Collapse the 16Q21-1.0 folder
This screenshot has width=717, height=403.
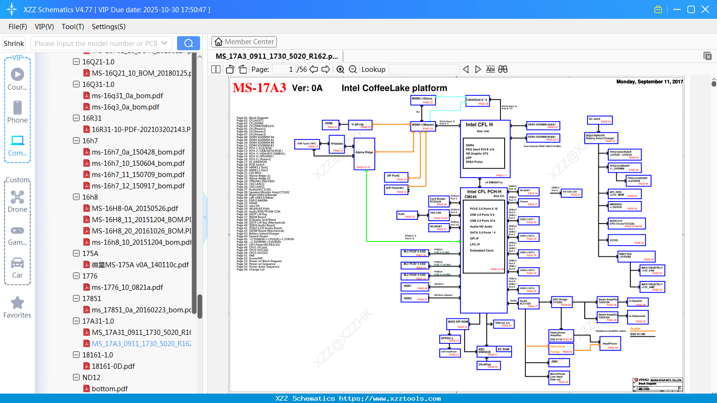(x=76, y=62)
